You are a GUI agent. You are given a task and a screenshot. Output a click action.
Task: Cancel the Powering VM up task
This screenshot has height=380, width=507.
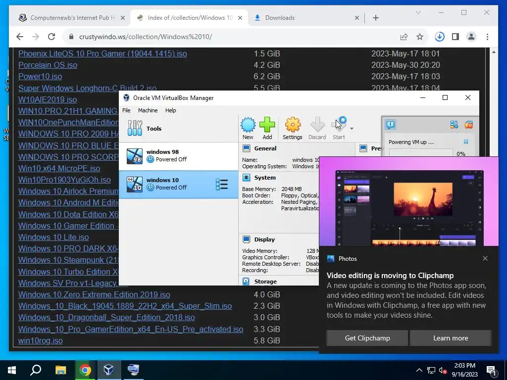coord(466,142)
